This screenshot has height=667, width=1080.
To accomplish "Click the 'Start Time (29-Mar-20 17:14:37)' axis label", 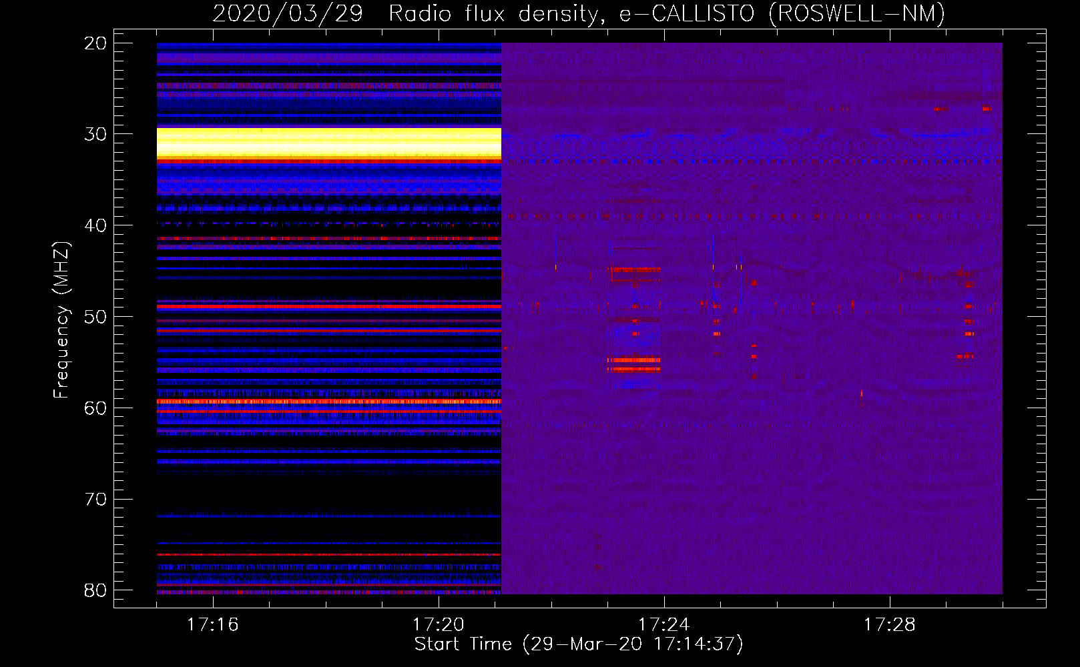I will point(579,644).
